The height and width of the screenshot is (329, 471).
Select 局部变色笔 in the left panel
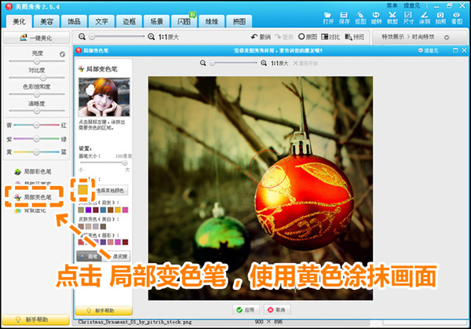pos(33,197)
